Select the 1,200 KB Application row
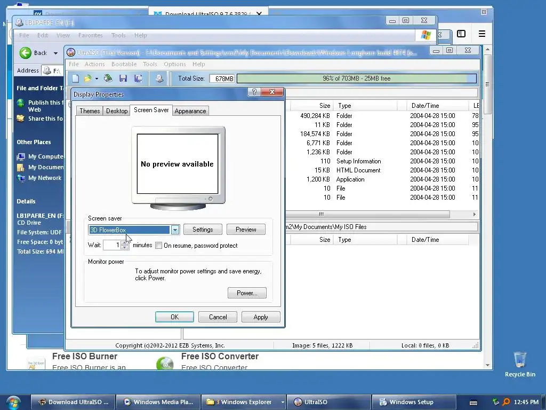 tap(382, 179)
